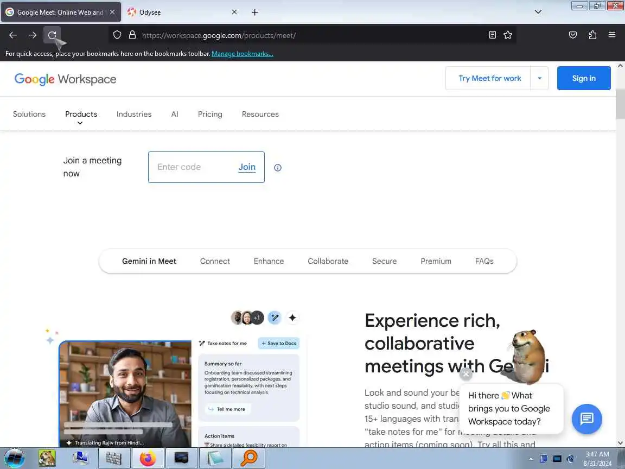Screen dimensions: 625x469
Task: Jump to the Secure section
Action: (x=384, y=261)
